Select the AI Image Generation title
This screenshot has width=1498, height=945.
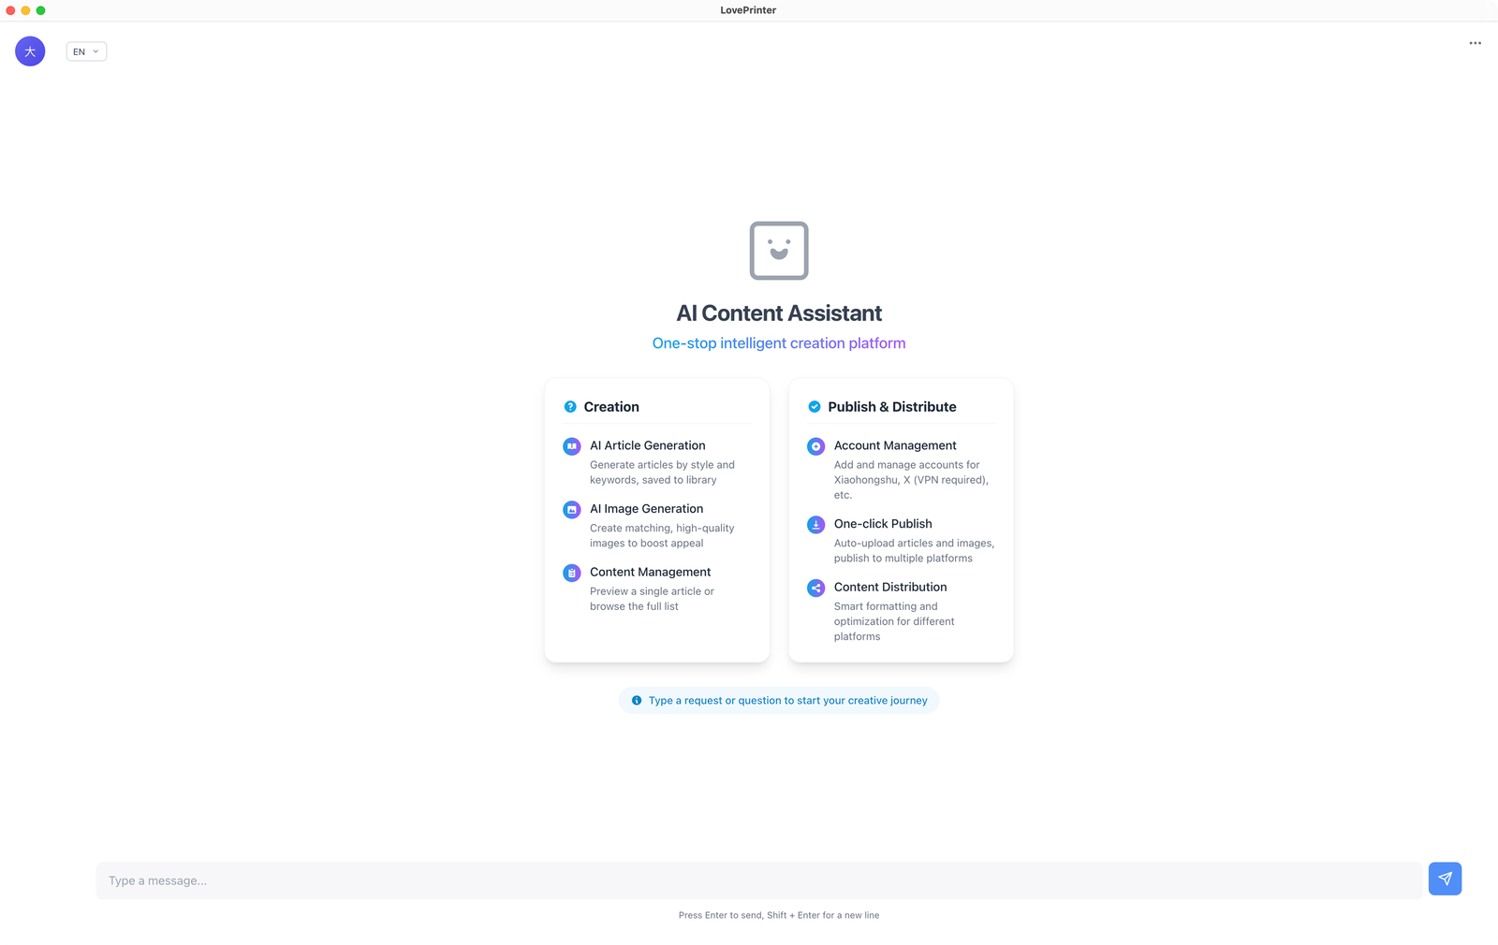click(646, 509)
